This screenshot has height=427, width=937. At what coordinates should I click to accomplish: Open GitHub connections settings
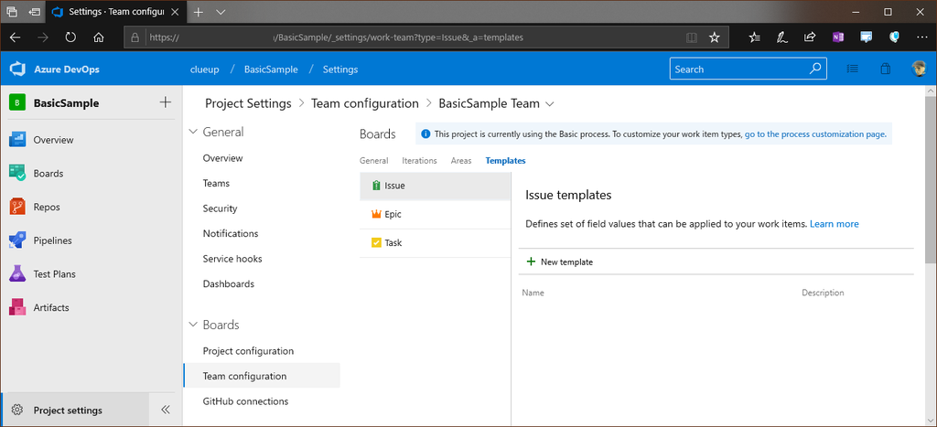point(245,401)
